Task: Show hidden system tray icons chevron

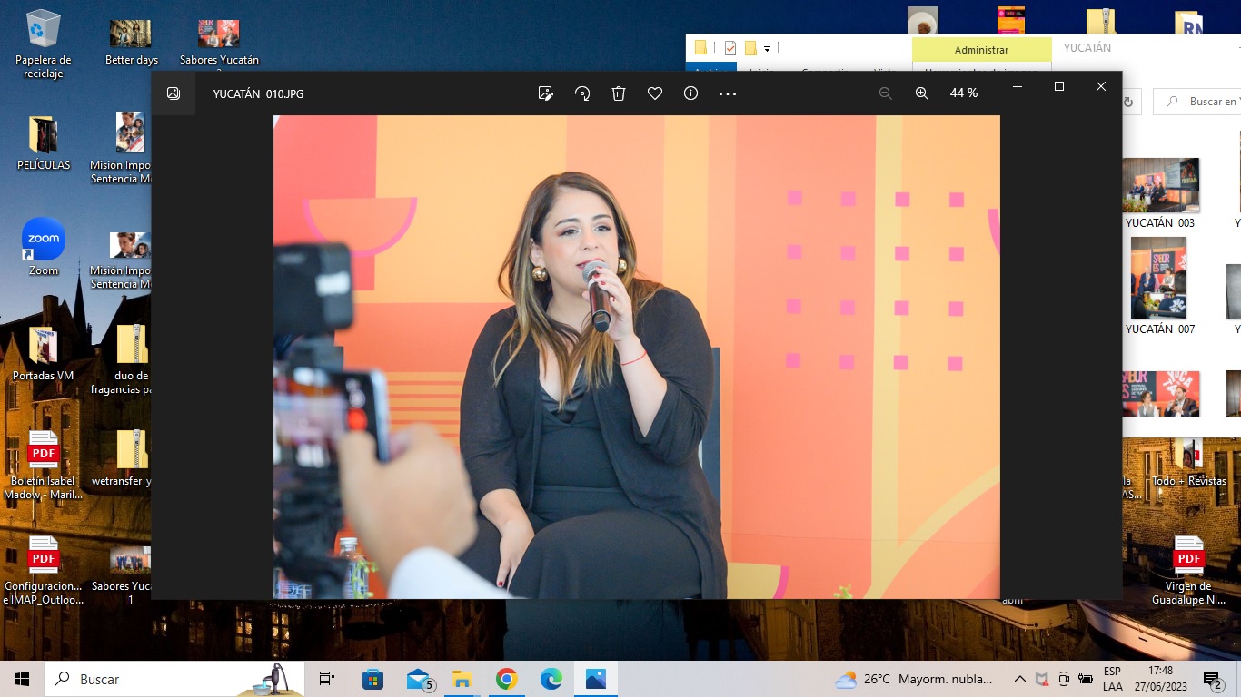Action: [x=1019, y=679]
